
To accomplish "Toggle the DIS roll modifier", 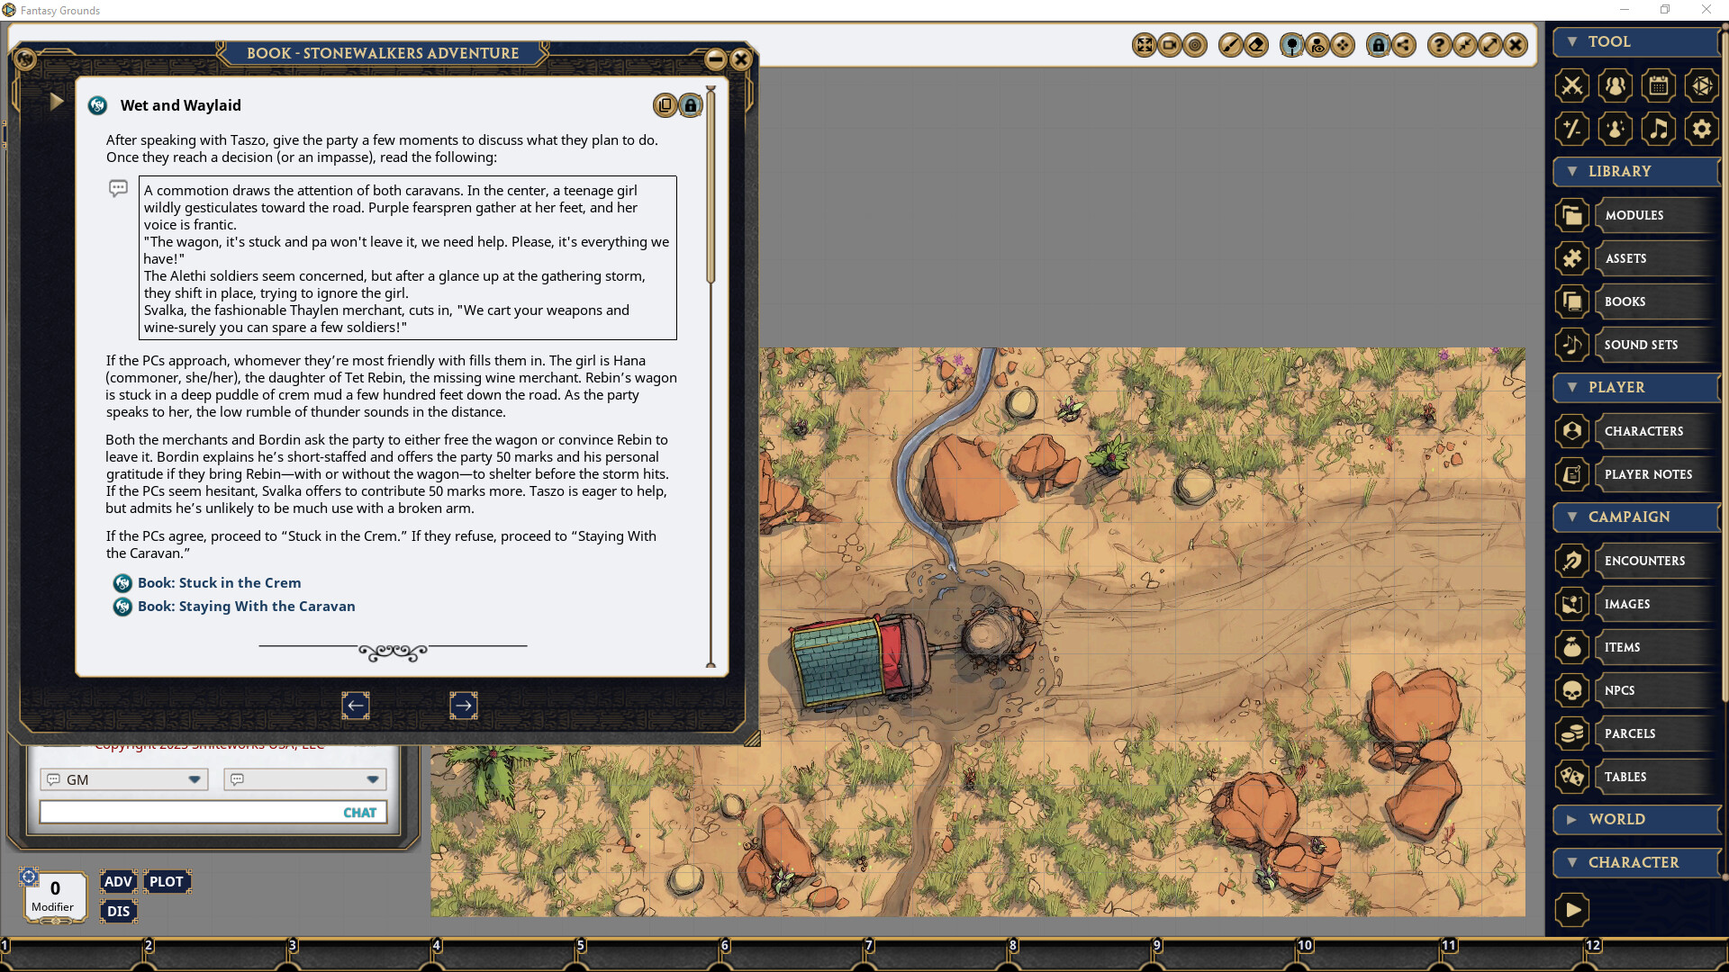I will click(x=118, y=911).
